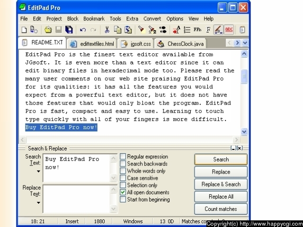Uncheck All open documents
The width and height of the screenshot is (303, 227).
coord(123,192)
